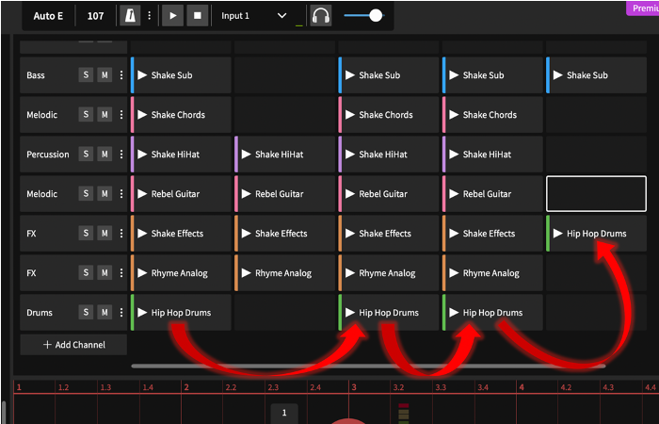
Task: Play first-column Hip Hop Drums clip
Action: (x=142, y=313)
